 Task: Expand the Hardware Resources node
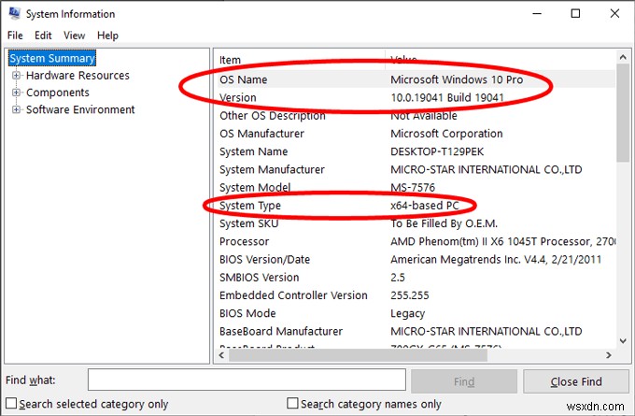[x=16, y=76]
